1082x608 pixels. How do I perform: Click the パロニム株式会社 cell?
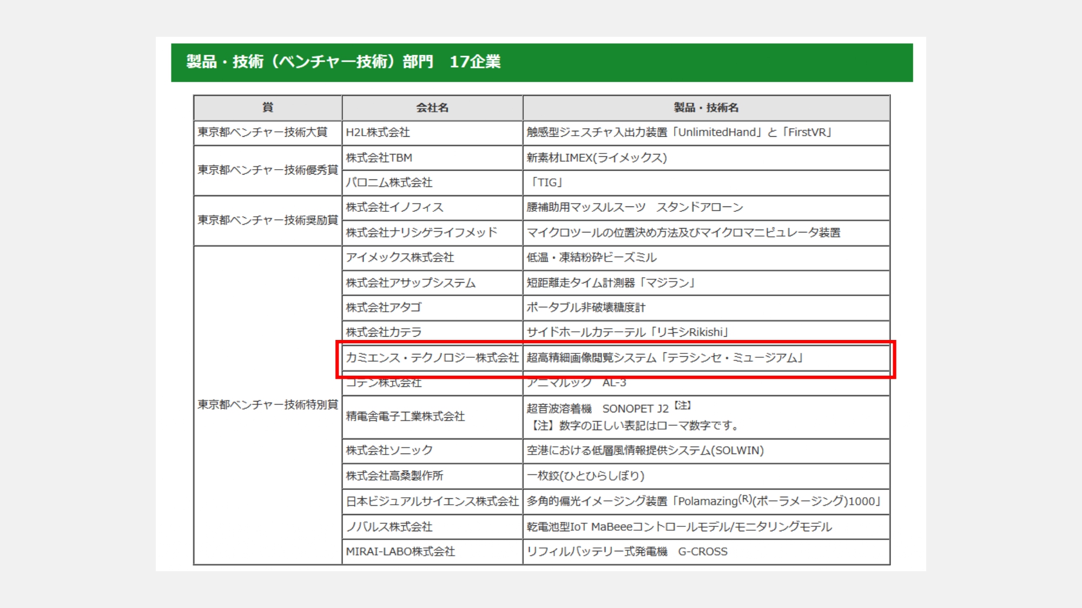[x=389, y=183]
